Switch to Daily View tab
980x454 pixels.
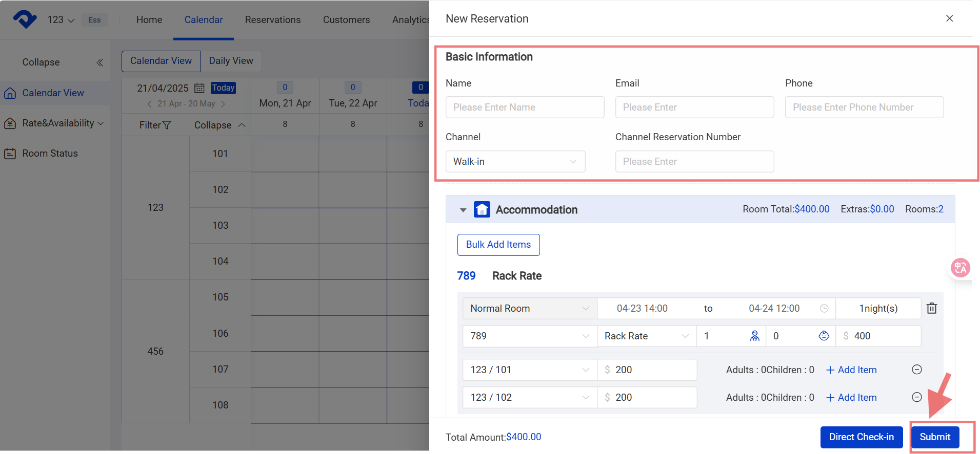(231, 61)
